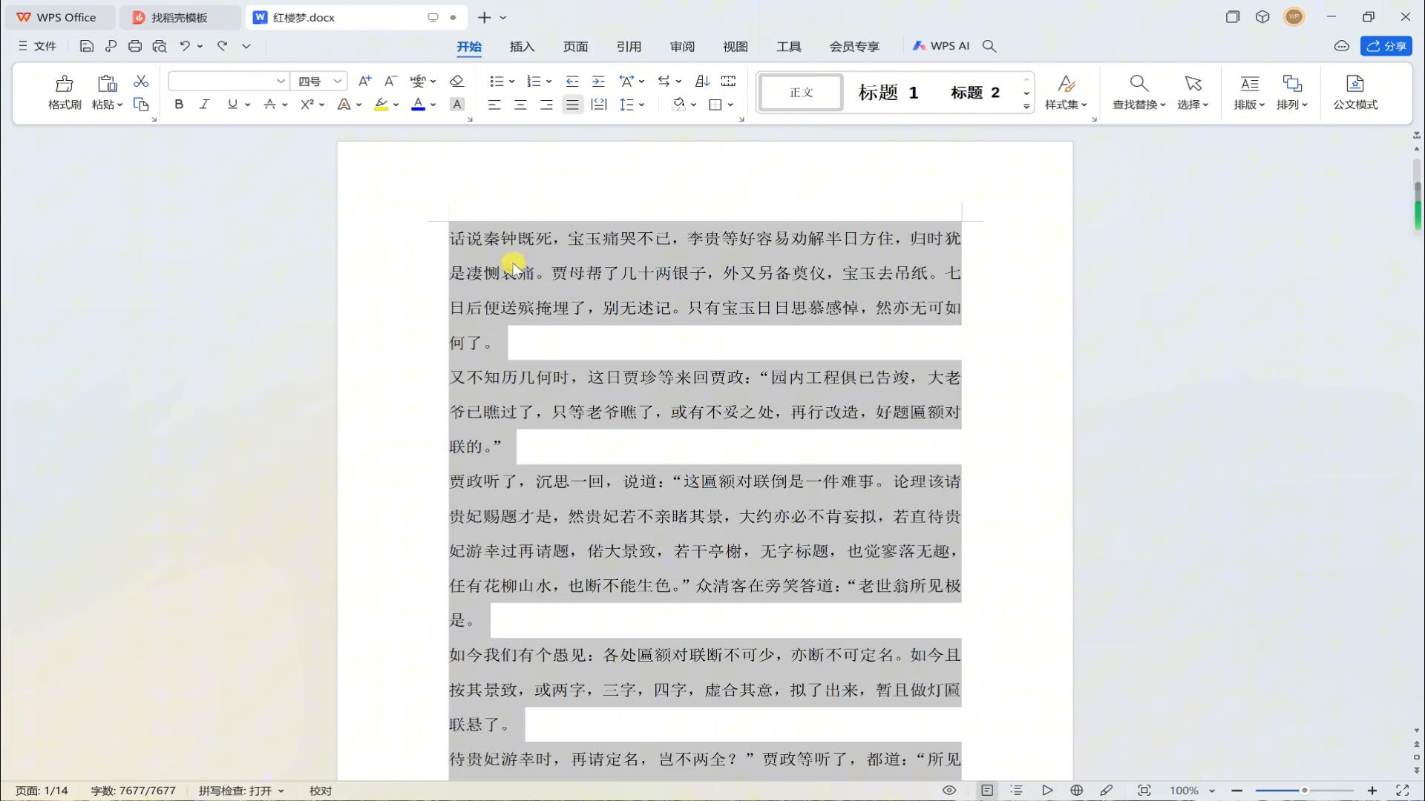The height and width of the screenshot is (801, 1425).
Task: Click the save document icon
Action: [x=87, y=46]
